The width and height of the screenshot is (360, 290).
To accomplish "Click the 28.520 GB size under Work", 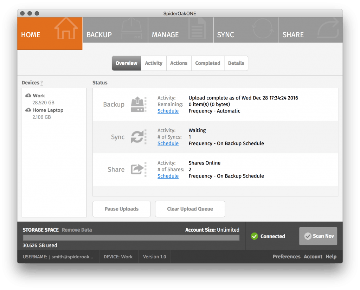I will point(43,103).
